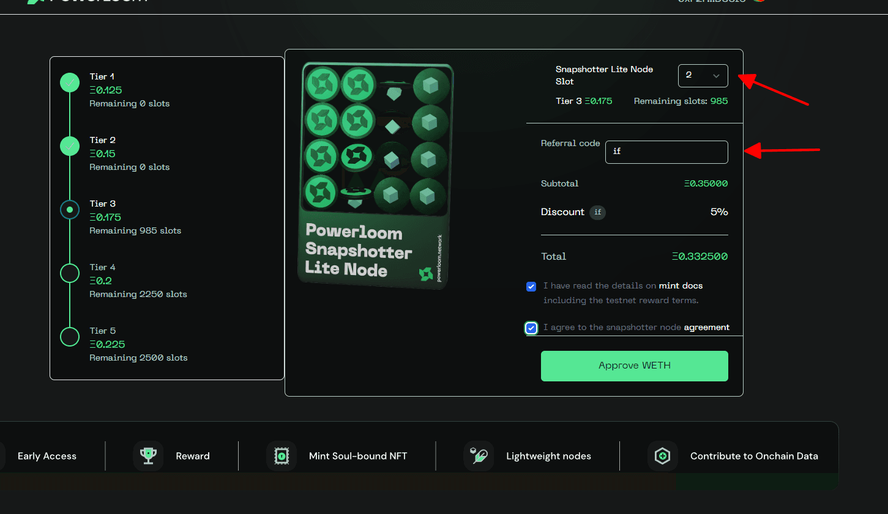Click the 'if' discount code badge

(x=598, y=212)
